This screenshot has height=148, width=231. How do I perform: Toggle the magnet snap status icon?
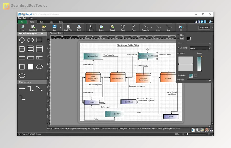207,130
